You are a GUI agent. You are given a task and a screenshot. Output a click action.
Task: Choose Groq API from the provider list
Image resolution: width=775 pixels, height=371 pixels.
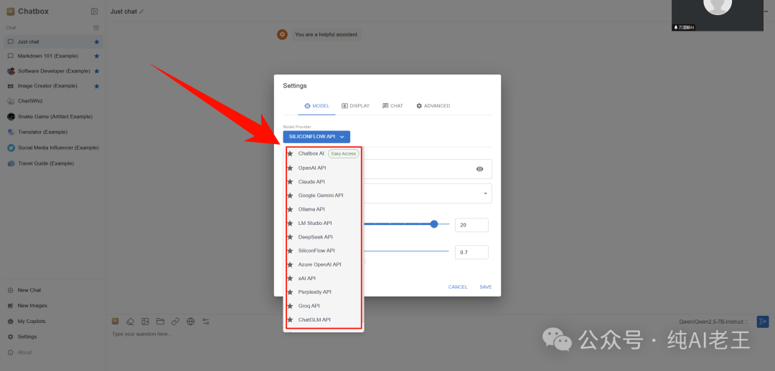click(x=324, y=306)
